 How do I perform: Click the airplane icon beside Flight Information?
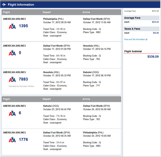4,5
